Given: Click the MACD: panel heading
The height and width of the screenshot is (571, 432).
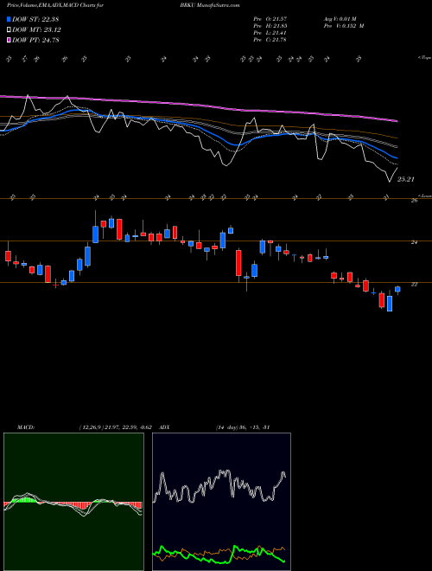Looking at the screenshot, I should pos(26,427).
